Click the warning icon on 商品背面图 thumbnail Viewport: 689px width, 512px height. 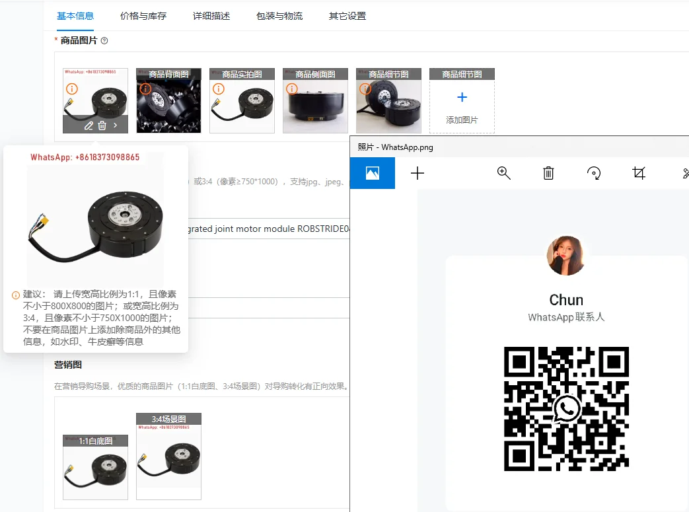coord(145,89)
